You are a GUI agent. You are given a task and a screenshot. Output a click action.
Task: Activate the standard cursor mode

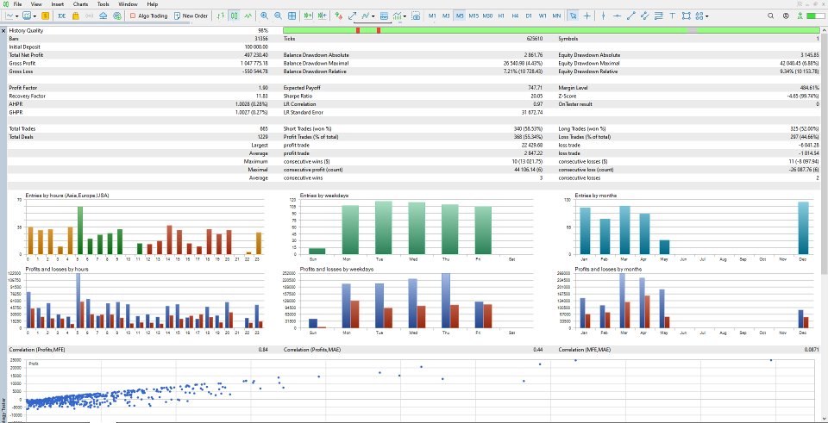point(573,16)
